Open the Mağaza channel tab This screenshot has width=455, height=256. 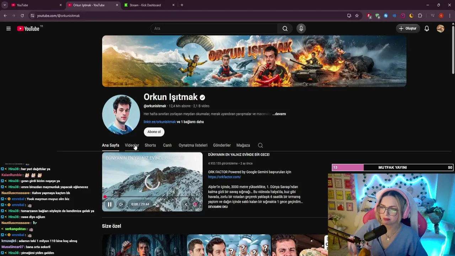point(243,145)
